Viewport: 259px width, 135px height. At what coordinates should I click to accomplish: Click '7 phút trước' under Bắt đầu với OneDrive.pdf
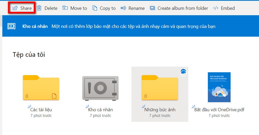coord(219,116)
